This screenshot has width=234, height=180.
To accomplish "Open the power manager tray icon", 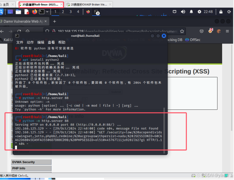I will (199, 12).
